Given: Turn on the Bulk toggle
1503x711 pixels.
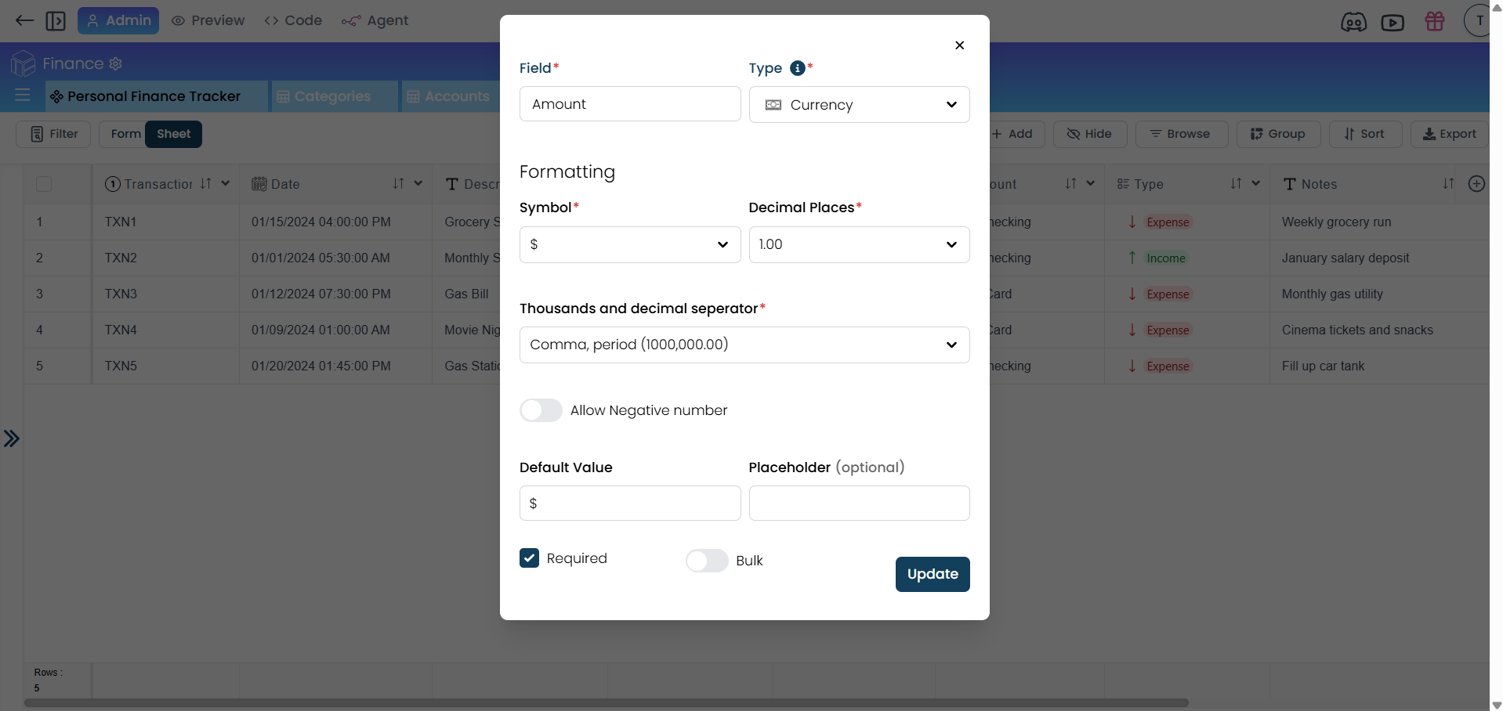Looking at the screenshot, I should click(x=706, y=561).
